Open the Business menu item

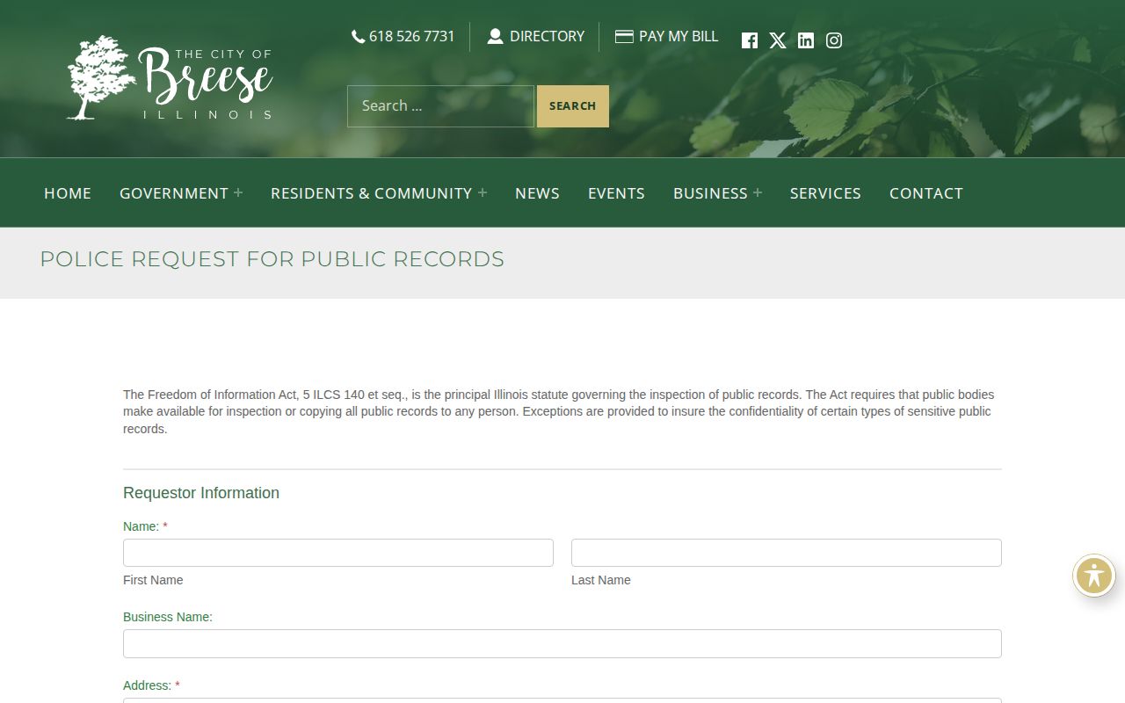[710, 193]
